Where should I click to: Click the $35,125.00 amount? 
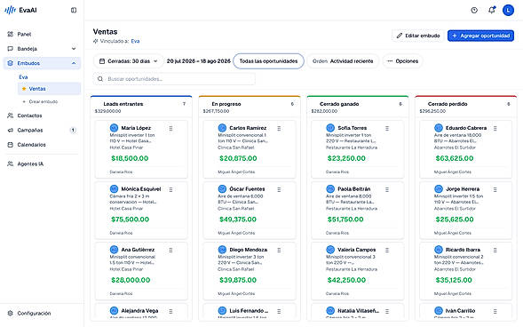pos(454,280)
